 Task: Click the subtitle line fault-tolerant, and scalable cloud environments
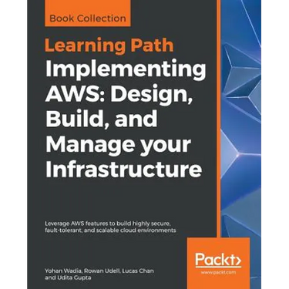[x=110, y=230]
